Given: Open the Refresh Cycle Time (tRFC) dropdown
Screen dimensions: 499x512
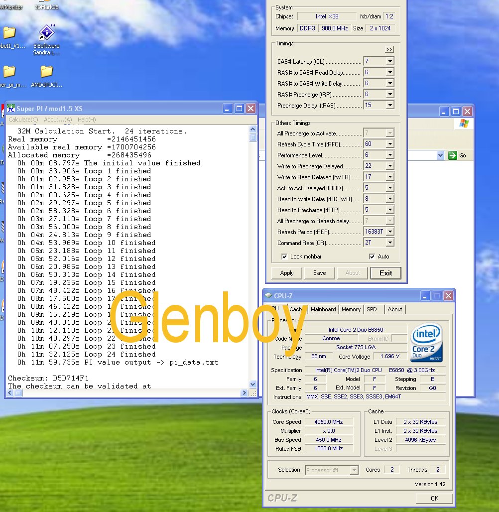Looking at the screenshot, I should pos(389,144).
